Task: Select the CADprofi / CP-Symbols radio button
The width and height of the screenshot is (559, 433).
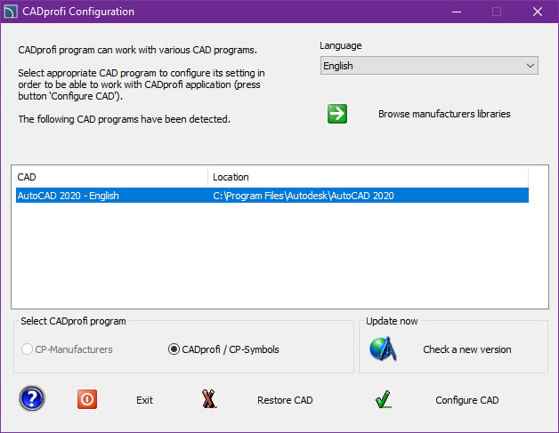Action: (174, 349)
